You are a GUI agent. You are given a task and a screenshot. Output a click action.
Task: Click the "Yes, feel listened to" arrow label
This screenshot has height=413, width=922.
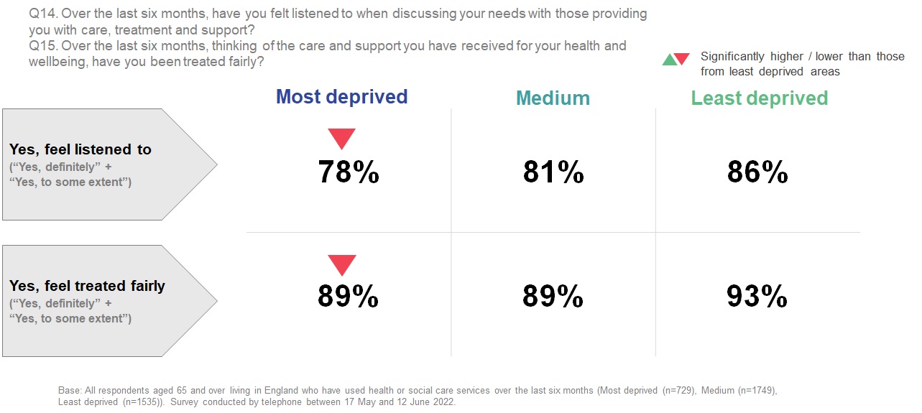(x=80, y=149)
